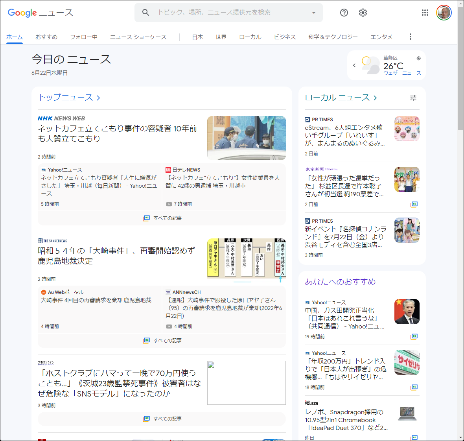The height and width of the screenshot is (441, 464).
Task: Open the 「女性が頑張った選挙だった」 article
Action: tap(344, 186)
